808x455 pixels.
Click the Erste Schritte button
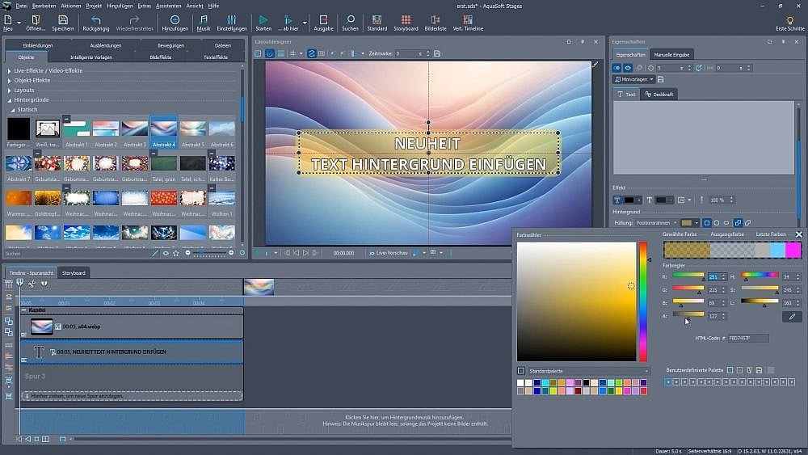point(789,22)
